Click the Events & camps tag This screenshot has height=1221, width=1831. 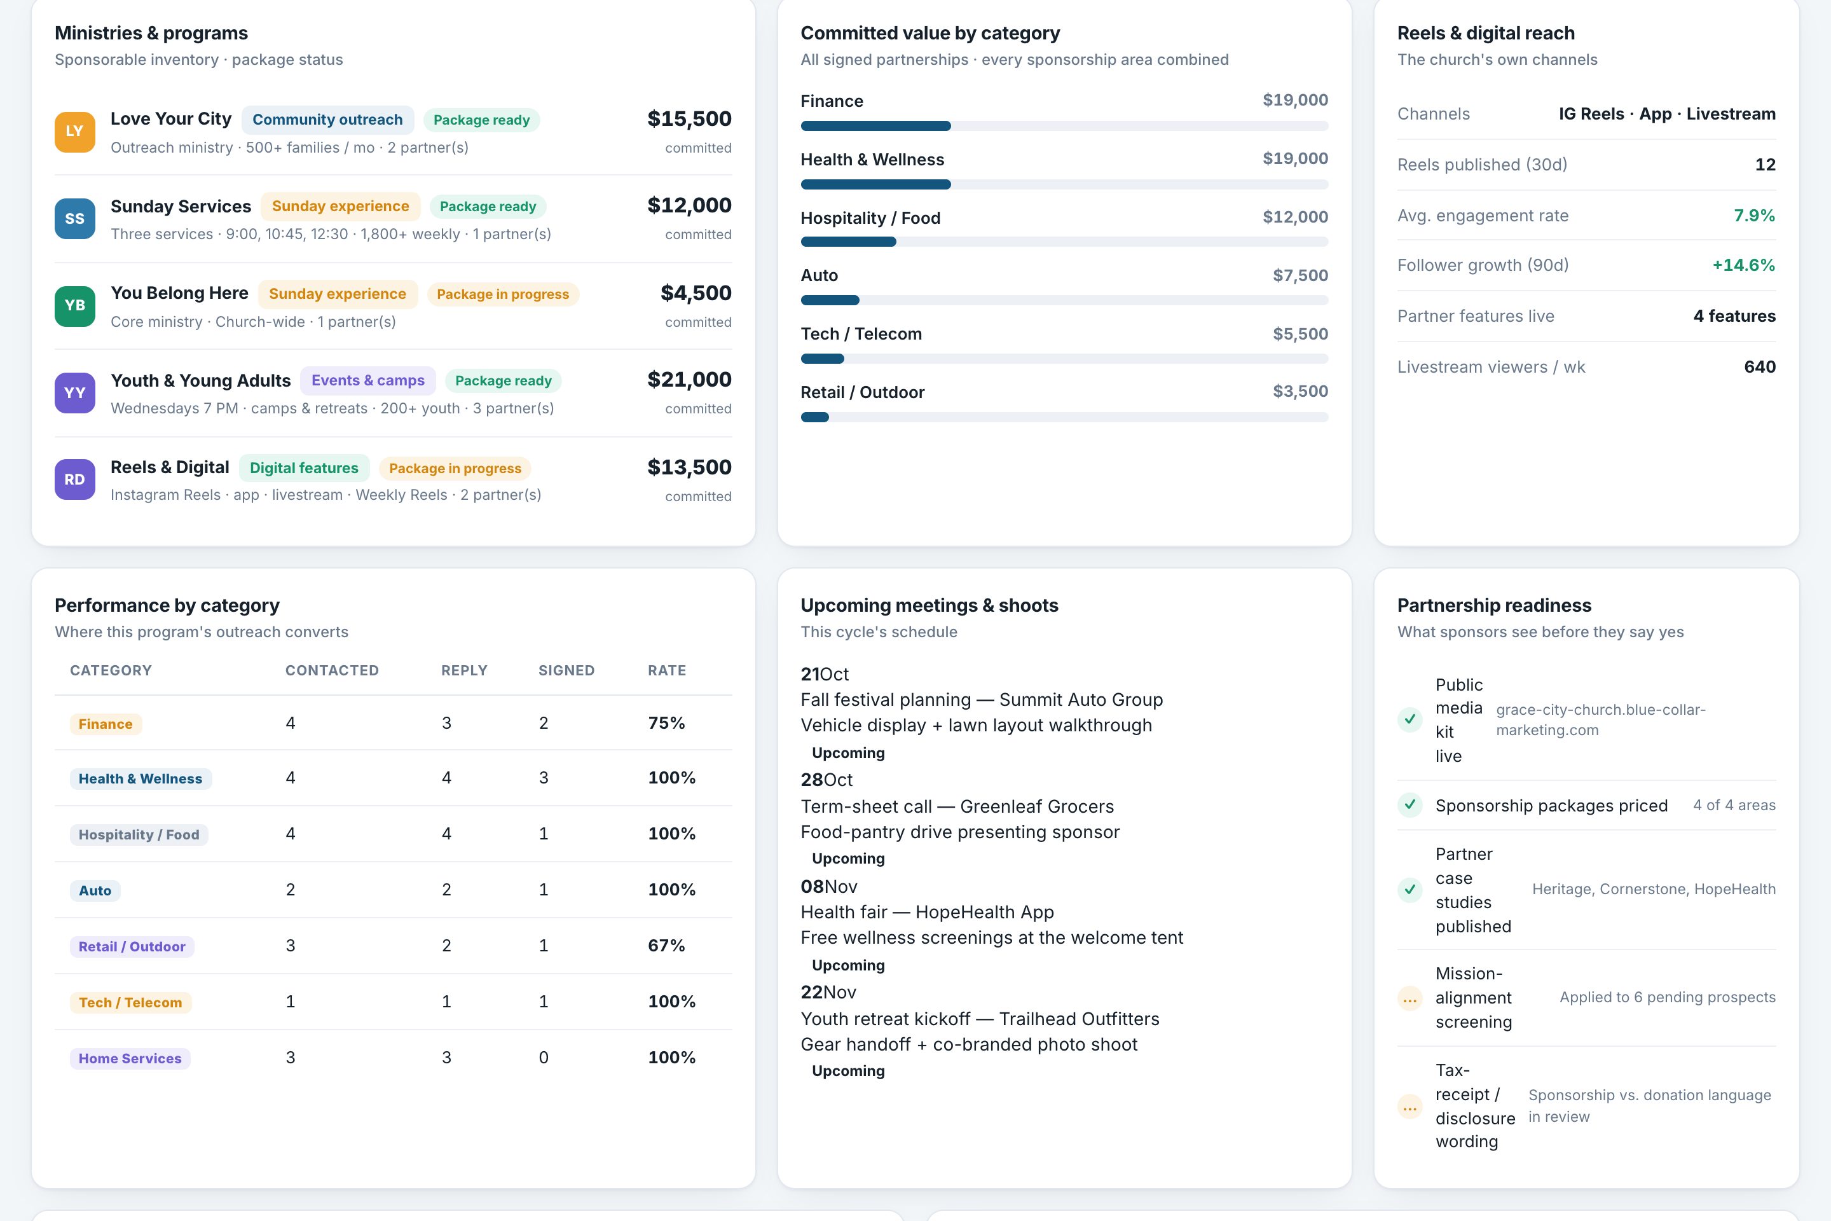[x=368, y=381]
